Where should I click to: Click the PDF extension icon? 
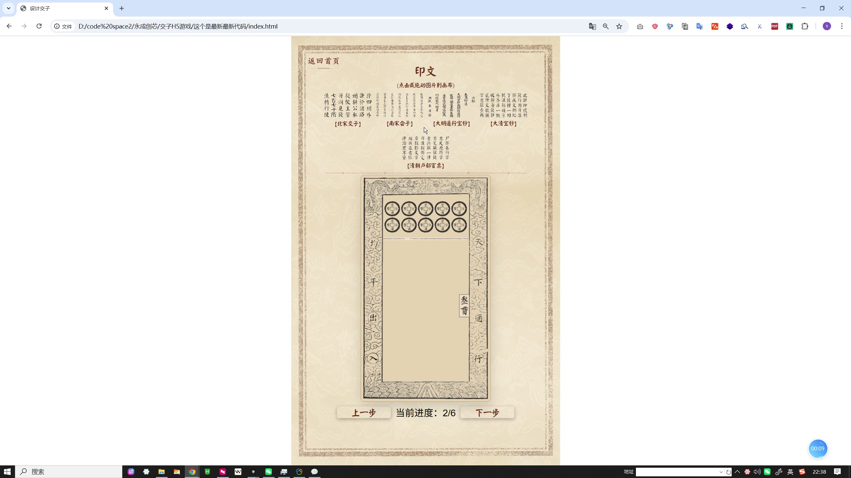775,26
